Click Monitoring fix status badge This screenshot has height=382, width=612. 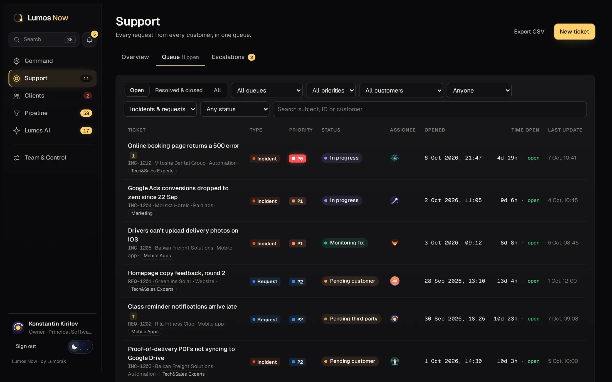coord(344,243)
